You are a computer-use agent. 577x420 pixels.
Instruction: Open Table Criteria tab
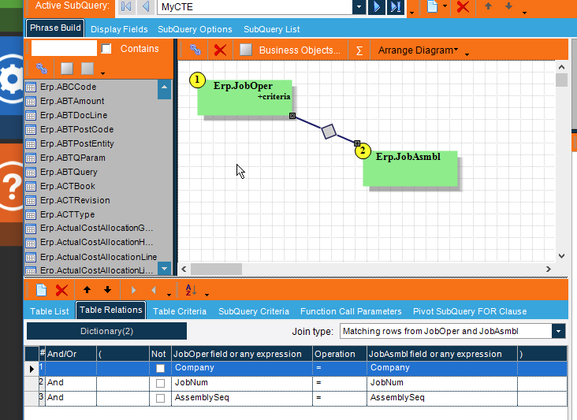coord(180,311)
